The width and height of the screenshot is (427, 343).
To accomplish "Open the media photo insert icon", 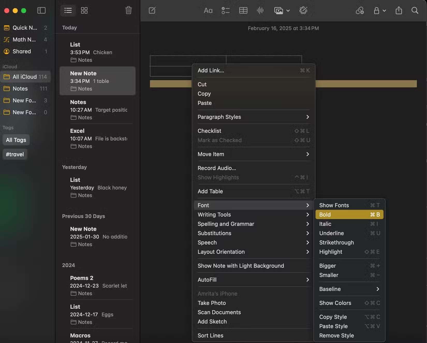I will coord(278,11).
